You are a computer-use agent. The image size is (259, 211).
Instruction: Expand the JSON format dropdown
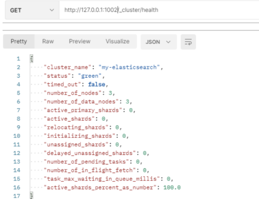pyautogui.click(x=158, y=42)
